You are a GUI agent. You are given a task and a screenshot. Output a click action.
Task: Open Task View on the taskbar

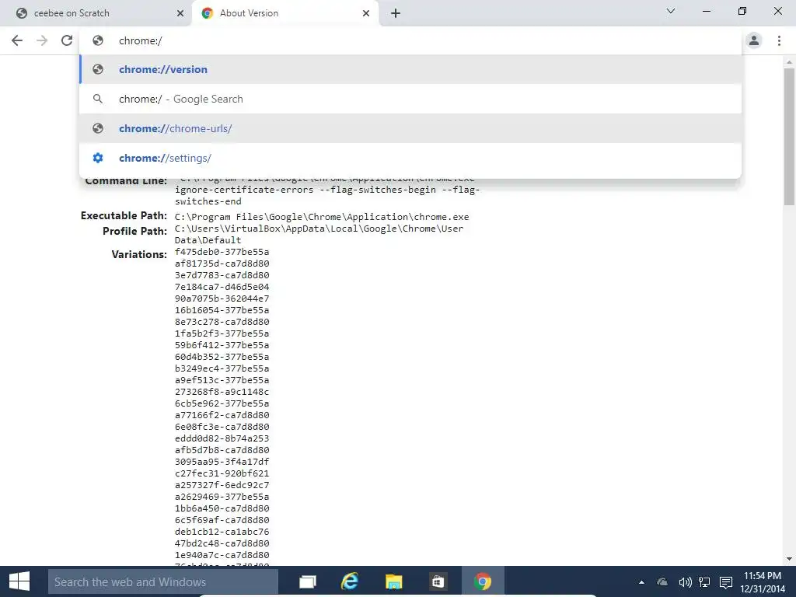tap(308, 581)
